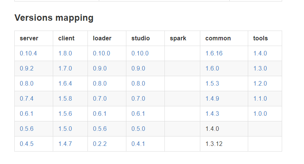Open studio version 0.5.0 link
The height and width of the screenshot is (164, 304).
138,129
